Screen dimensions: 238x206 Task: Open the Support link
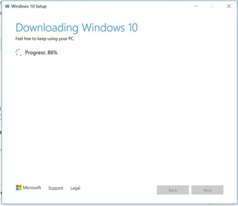coord(56,188)
